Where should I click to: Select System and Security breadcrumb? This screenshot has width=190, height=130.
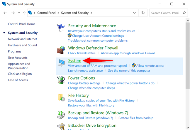75,13
